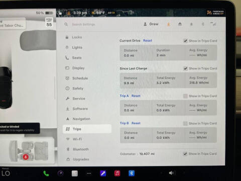Viewport: 241px width, 181px height.
Task: Tap the 3.2 kWh total energy value
Action: click(163, 83)
